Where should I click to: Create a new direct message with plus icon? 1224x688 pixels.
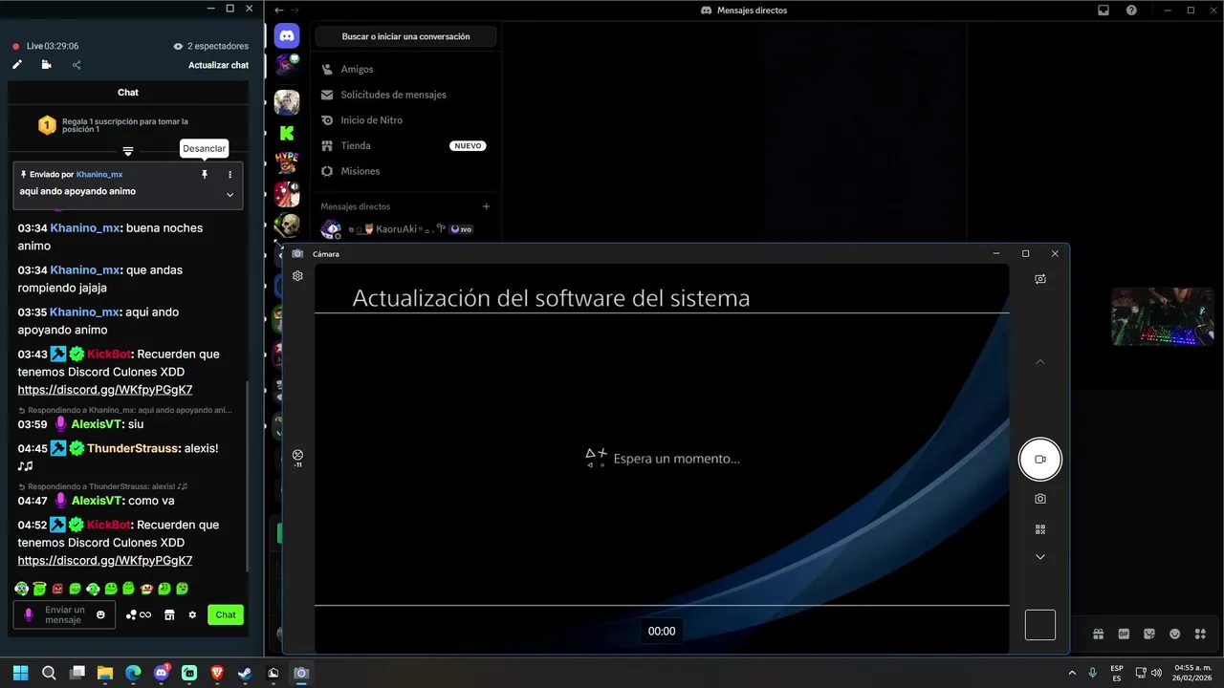(486, 206)
